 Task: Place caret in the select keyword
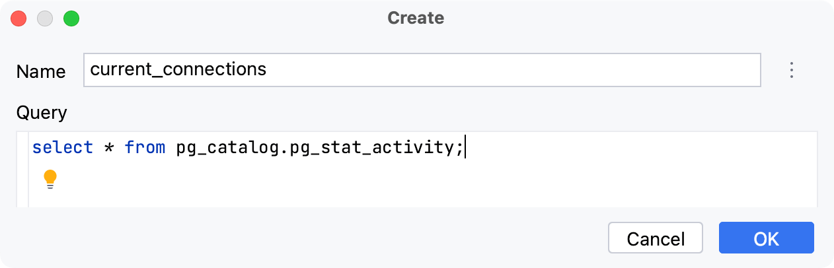tap(63, 148)
